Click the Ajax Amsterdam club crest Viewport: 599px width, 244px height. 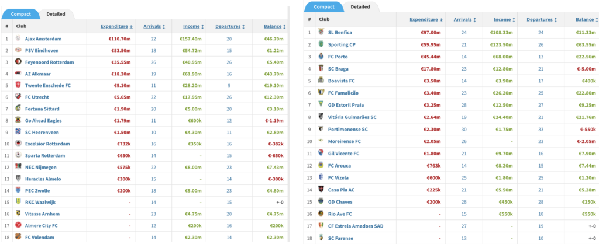click(18, 39)
